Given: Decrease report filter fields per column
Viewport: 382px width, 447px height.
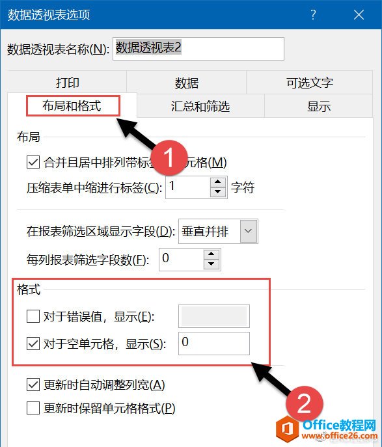Looking at the screenshot, I should point(211,264).
